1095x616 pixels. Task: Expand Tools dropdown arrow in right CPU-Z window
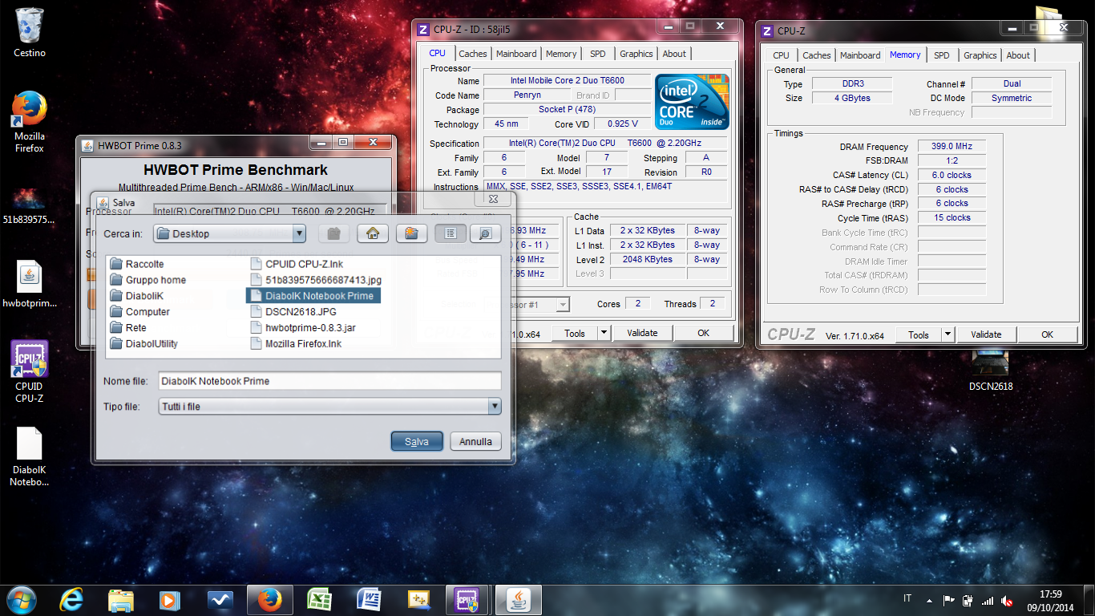point(948,334)
